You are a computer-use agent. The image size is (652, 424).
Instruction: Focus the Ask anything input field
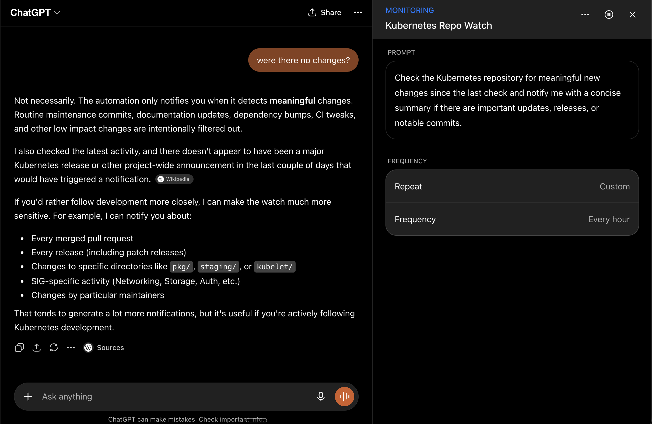175,397
